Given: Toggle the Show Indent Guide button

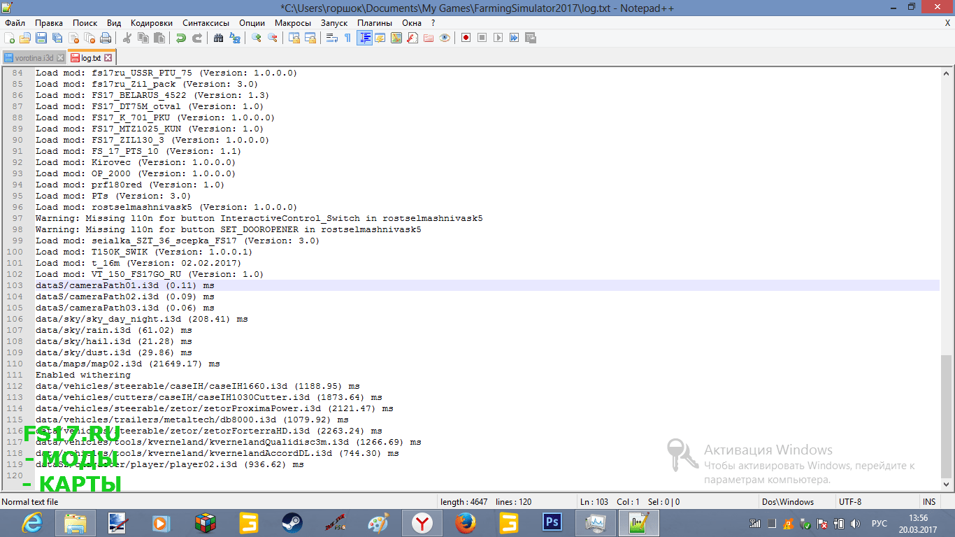Looking at the screenshot, I should point(364,38).
